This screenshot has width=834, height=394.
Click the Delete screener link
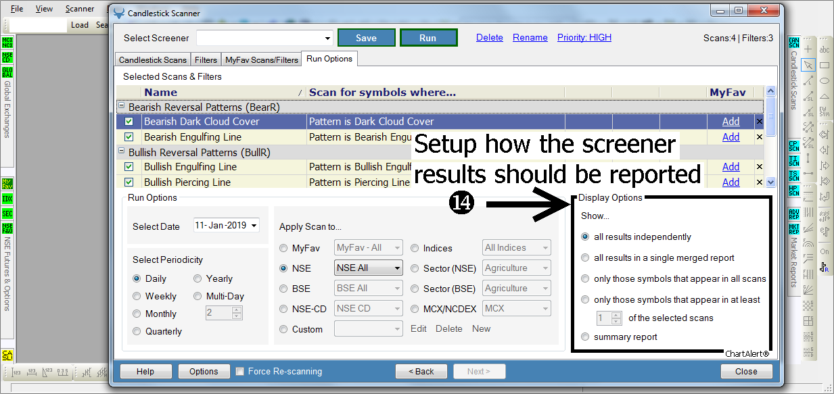[490, 37]
